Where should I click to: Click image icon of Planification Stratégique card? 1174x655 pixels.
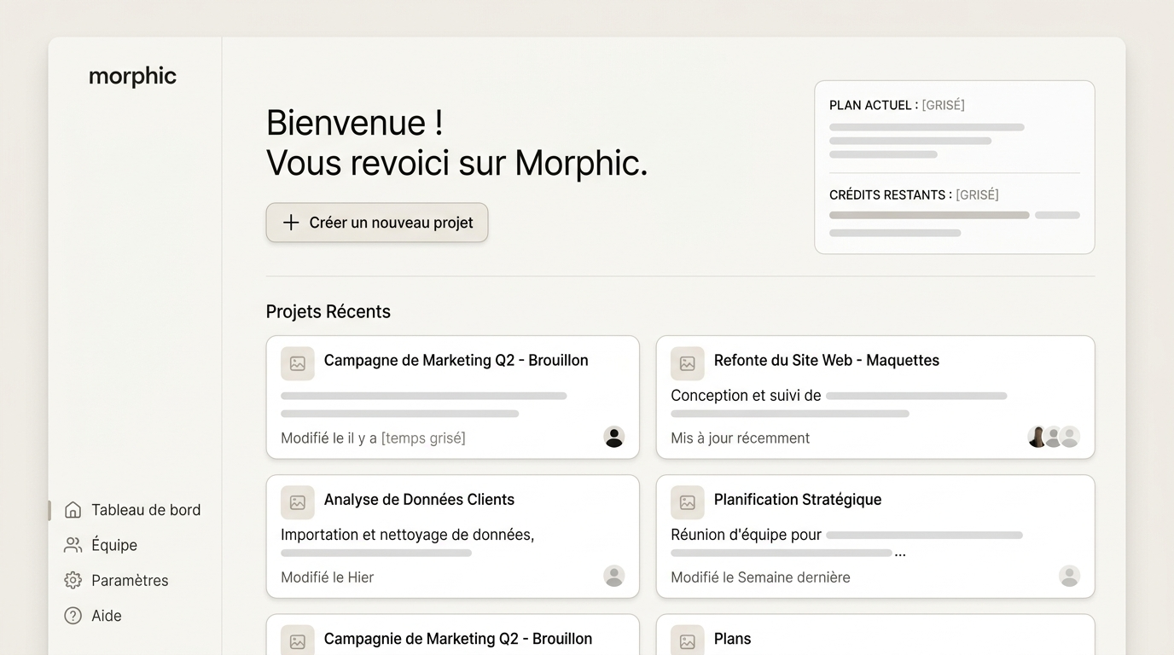(688, 502)
